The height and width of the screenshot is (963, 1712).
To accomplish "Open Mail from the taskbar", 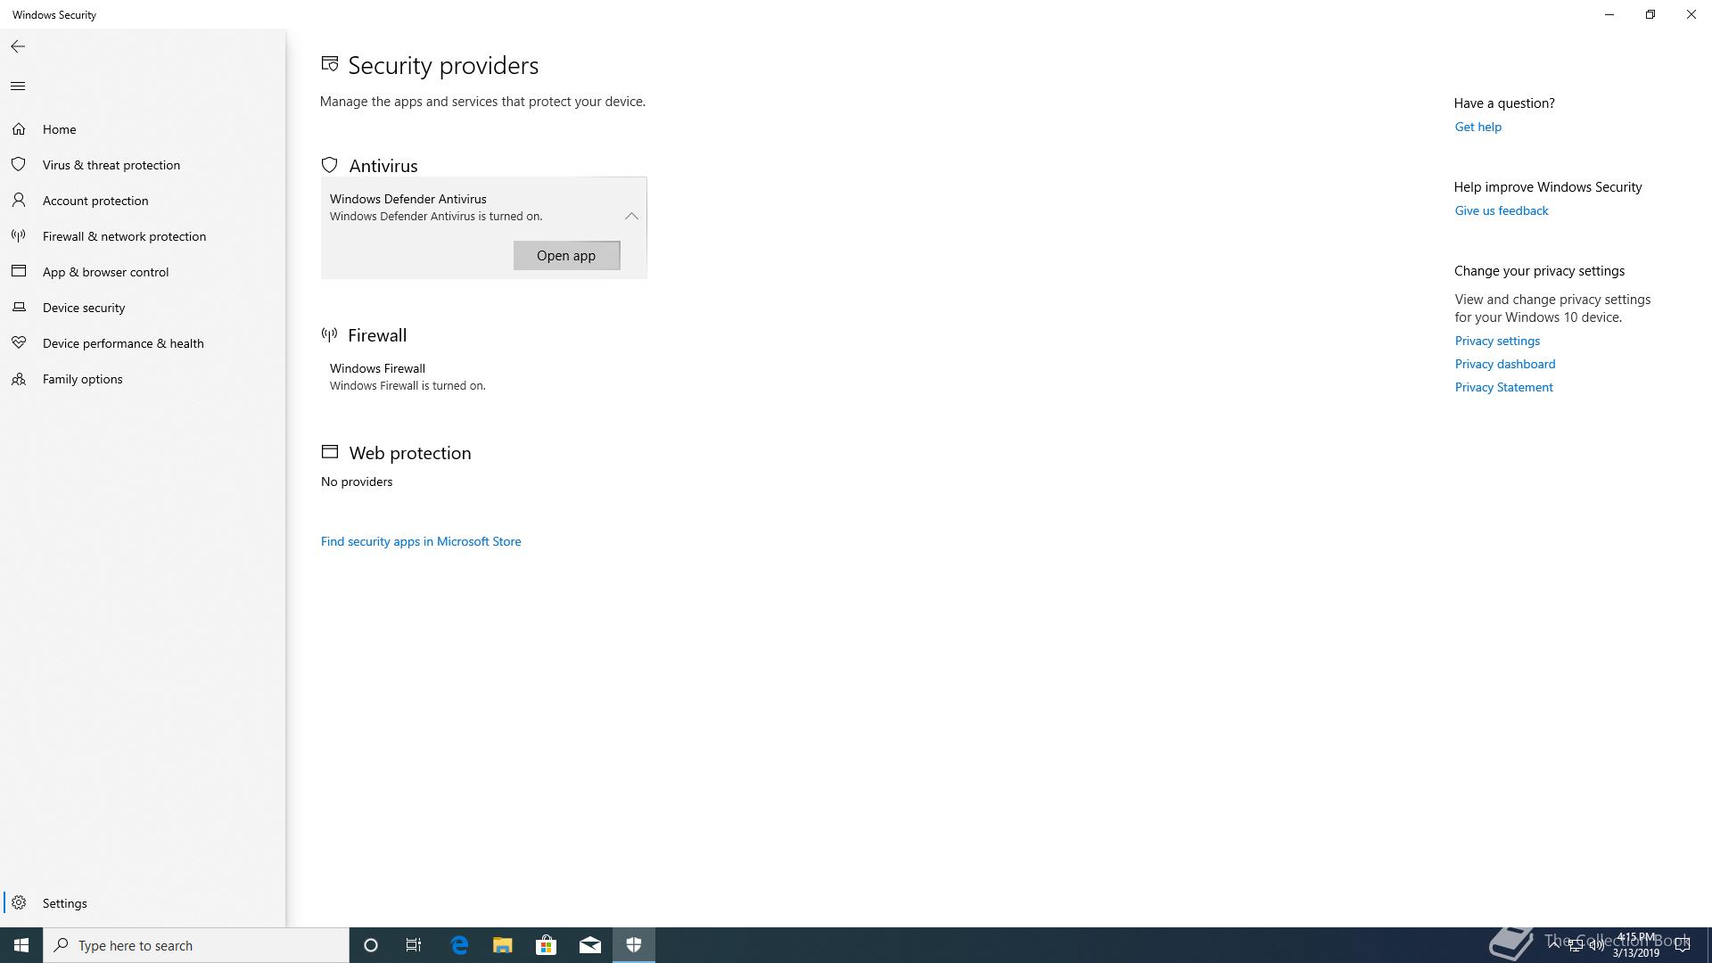I will (x=590, y=945).
